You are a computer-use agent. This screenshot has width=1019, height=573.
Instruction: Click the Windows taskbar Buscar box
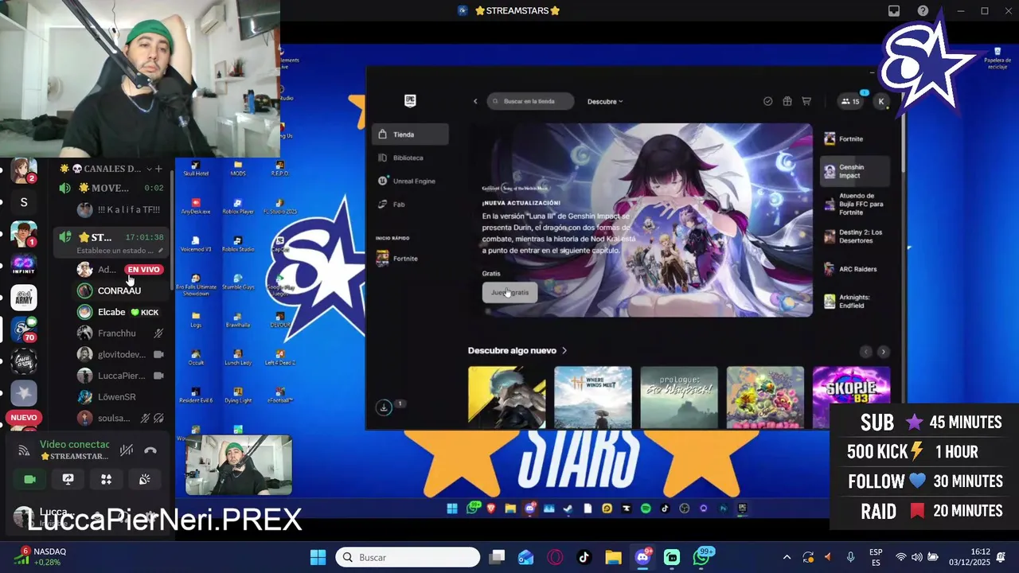[x=408, y=557]
